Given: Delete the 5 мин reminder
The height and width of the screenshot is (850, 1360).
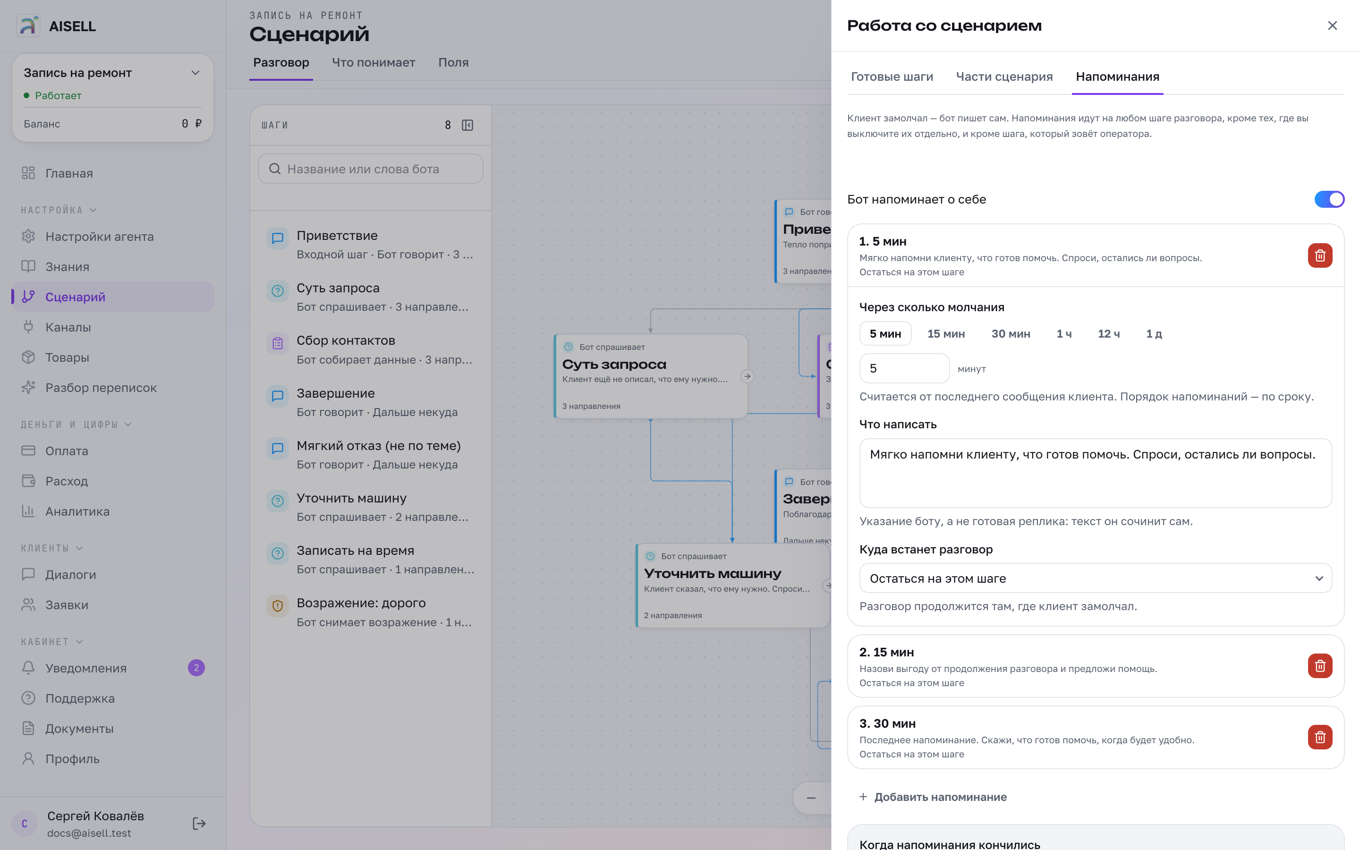Looking at the screenshot, I should pos(1320,255).
